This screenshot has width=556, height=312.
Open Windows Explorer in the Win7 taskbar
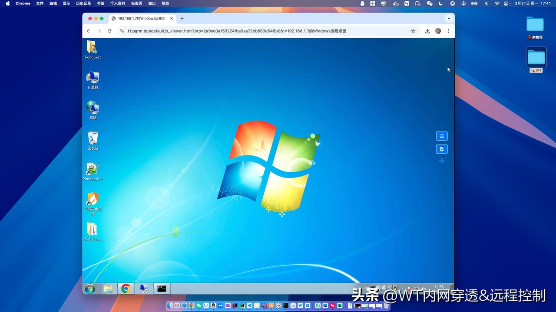point(108,289)
